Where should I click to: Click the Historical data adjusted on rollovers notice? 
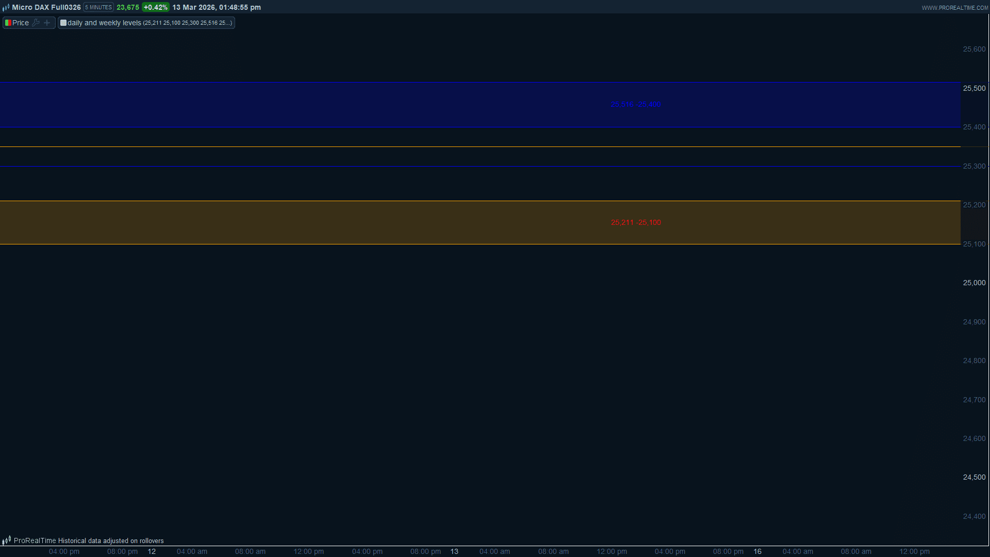110,540
